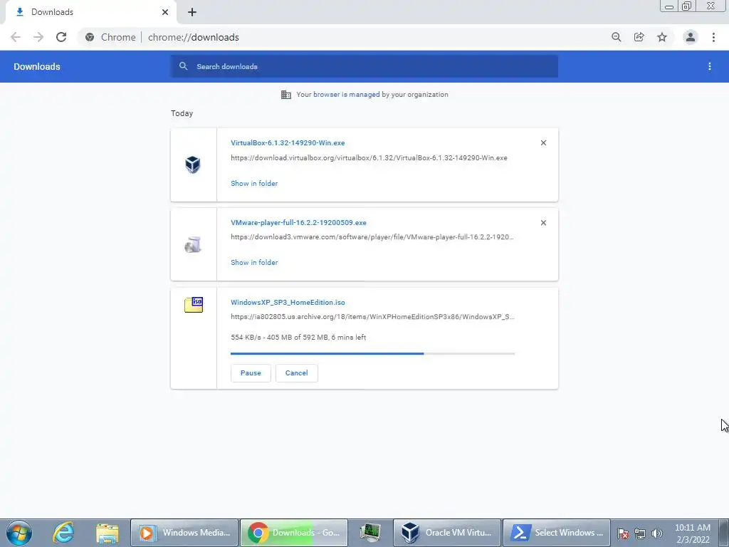The width and height of the screenshot is (729, 547).
Task: Click the Chrome site info icon
Action: (90, 37)
